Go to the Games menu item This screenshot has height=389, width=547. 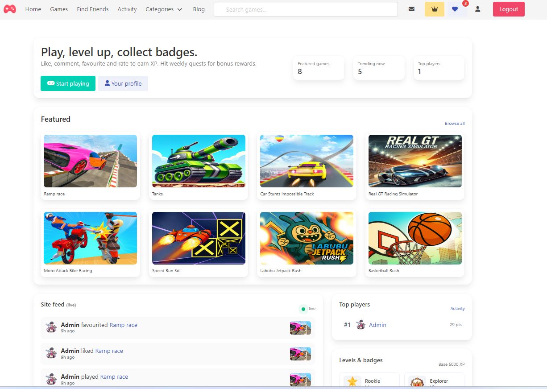pyautogui.click(x=59, y=9)
